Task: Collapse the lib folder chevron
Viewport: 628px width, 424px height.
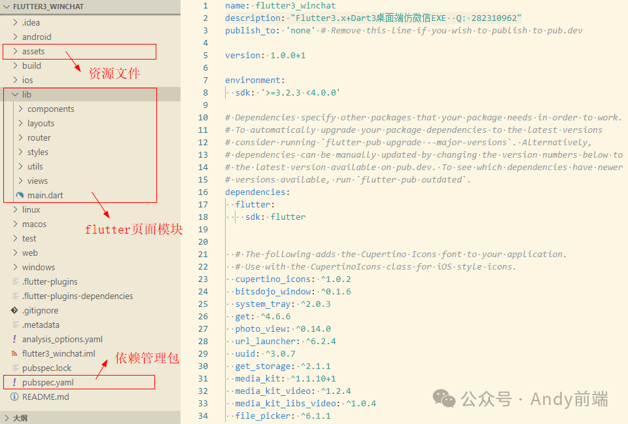Action: (15, 95)
